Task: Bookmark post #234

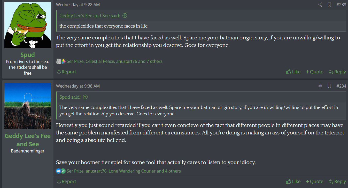Action: click(329, 86)
